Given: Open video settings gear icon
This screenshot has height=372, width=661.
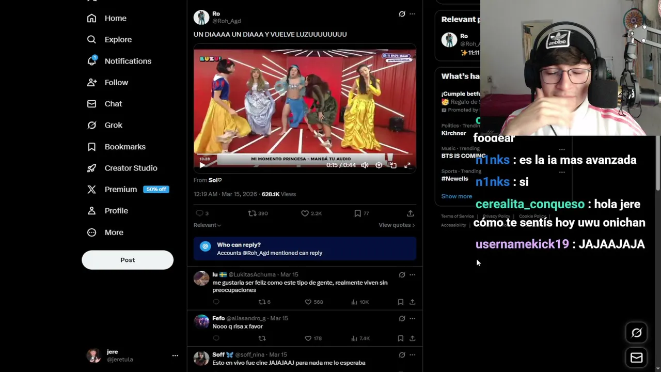Looking at the screenshot, I should point(379,165).
